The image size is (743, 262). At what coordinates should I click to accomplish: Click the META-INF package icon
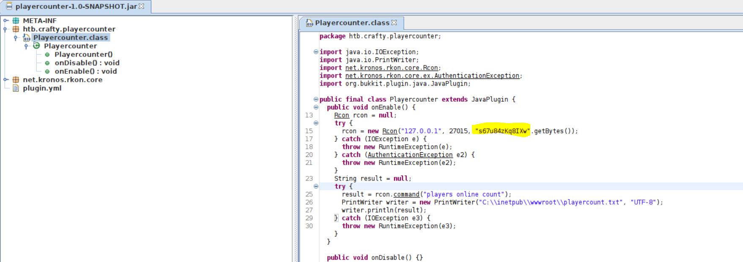click(x=16, y=21)
